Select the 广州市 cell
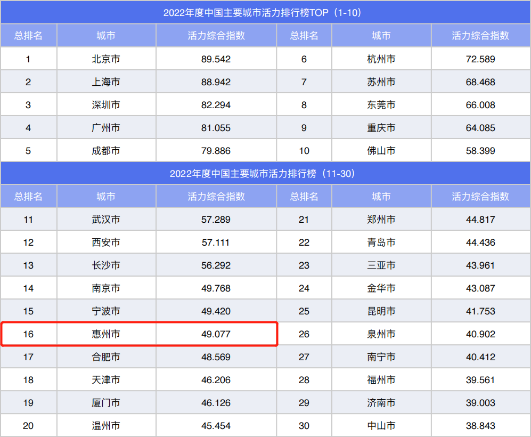Screen dimensions: 531x437 (x=106, y=128)
